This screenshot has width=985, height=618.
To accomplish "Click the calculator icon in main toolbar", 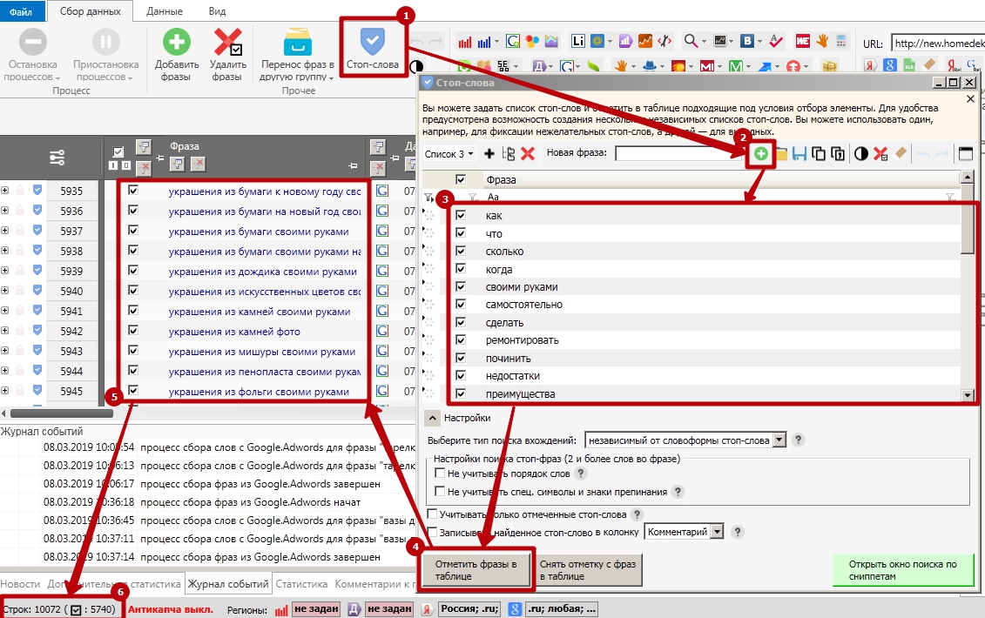I will pos(841,42).
